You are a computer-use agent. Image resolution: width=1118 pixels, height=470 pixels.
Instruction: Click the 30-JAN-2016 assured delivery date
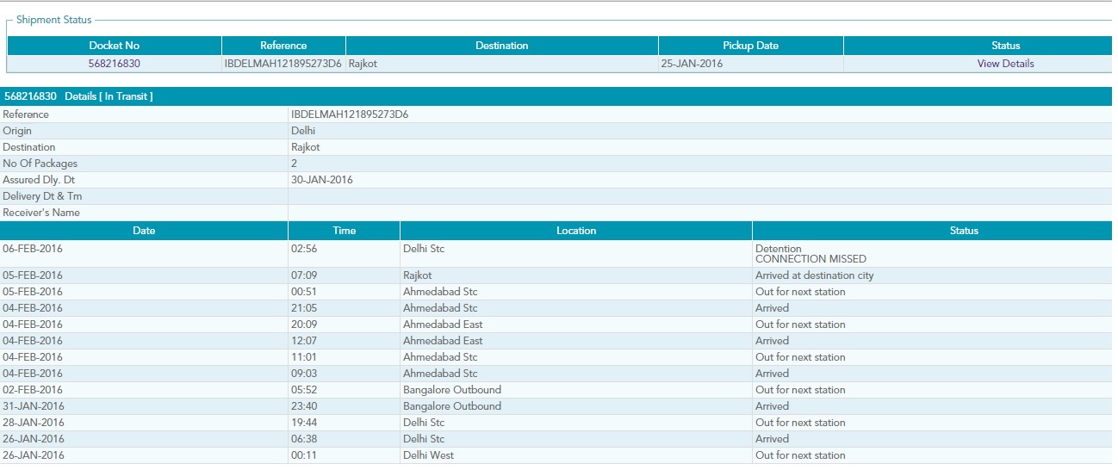tap(322, 180)
